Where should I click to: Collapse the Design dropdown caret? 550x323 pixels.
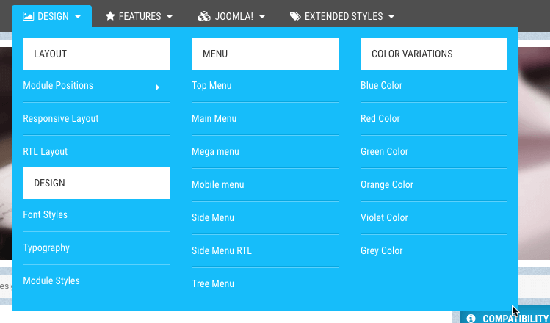click(x=78, y=16)
